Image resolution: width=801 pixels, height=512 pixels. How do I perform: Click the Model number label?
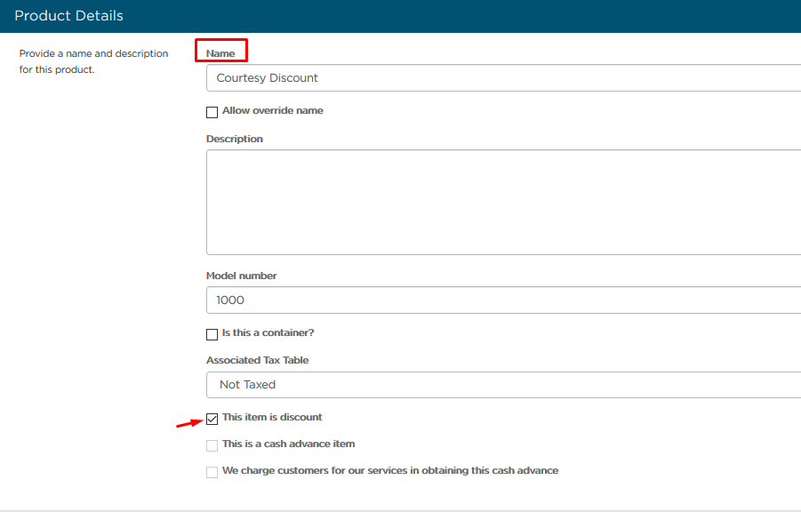point(242,276)
